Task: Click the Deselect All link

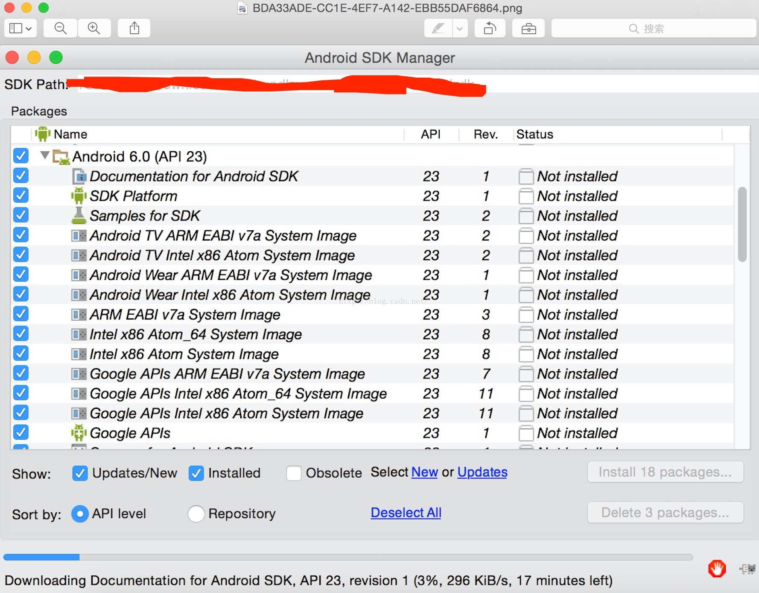Action: (x=406, y=513)
